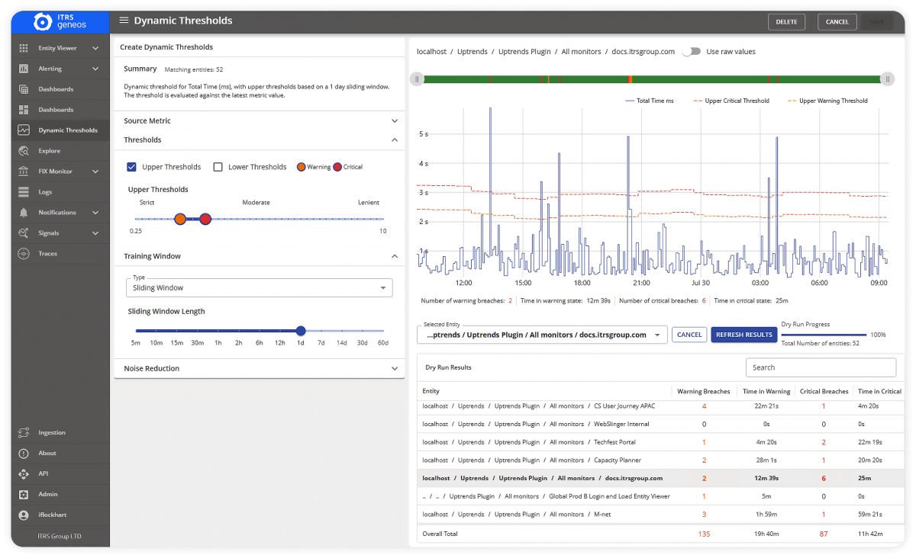
Task: Expand the Source Metric section
Action: pos(395,120)
